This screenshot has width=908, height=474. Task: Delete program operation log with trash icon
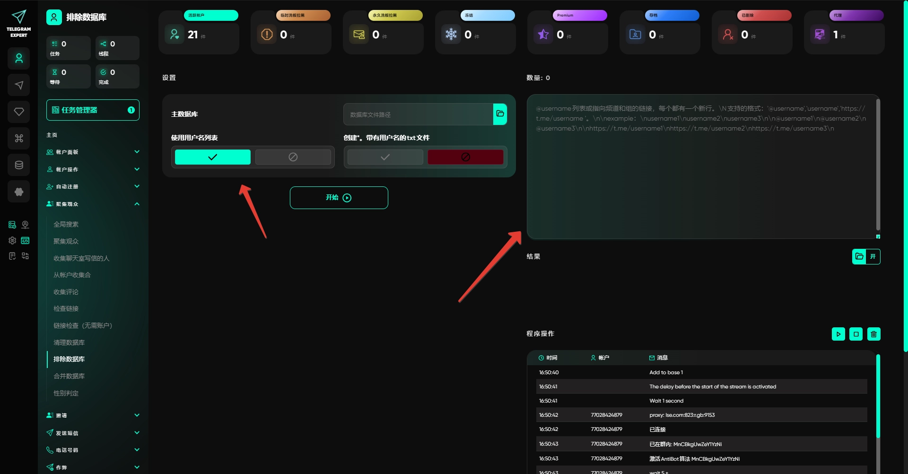pos(873,334)
